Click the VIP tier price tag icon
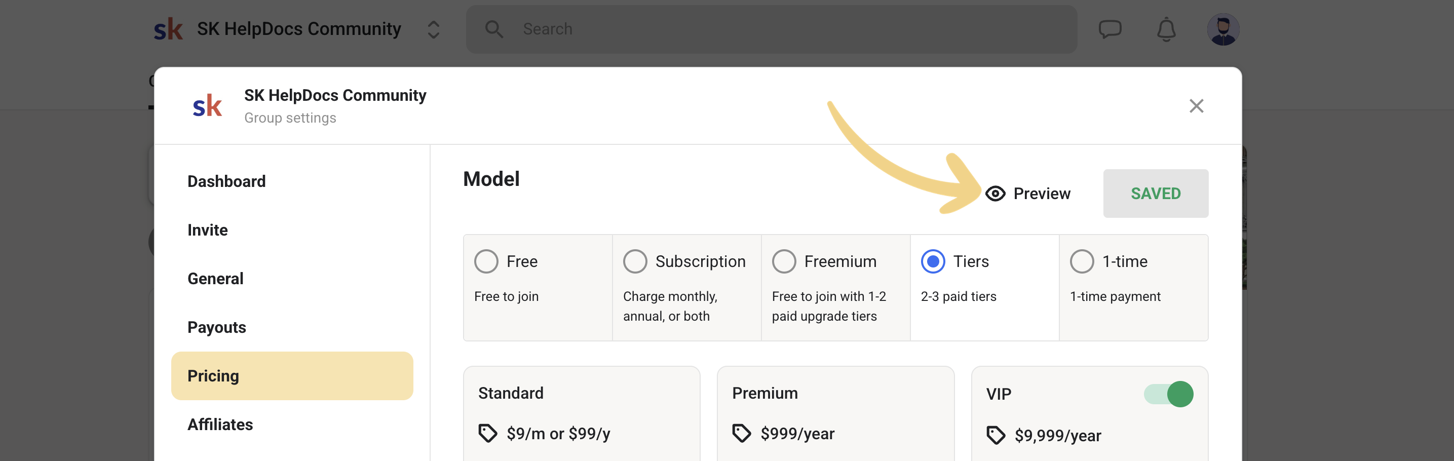The image size is (1454, 461). pos(996,435)
